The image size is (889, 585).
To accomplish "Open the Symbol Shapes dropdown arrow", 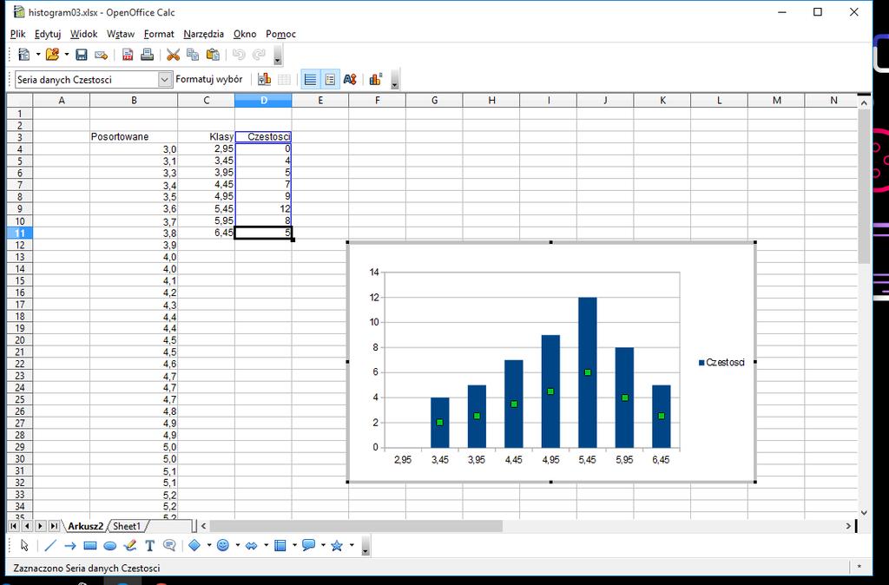I will click(238, 545).
